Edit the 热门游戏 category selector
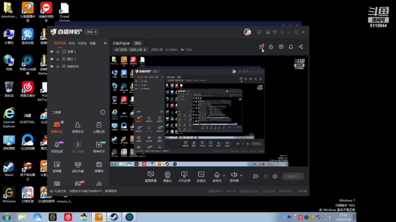The image size is (396, 222). 130,50
